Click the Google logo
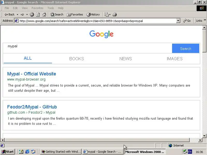The height and width of the screenshot is (155, 207). pos(101,34)
